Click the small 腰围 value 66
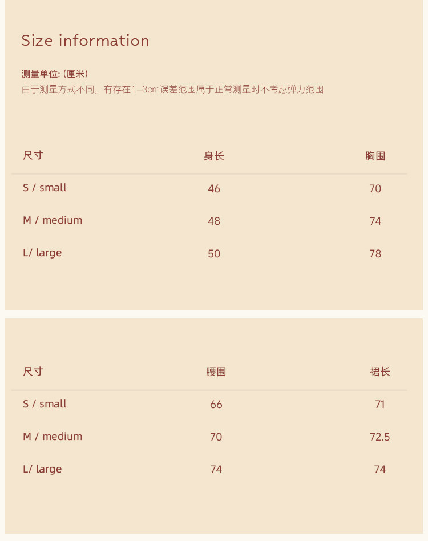The height and width of the screenshot is (541, 428). point(216,405)
